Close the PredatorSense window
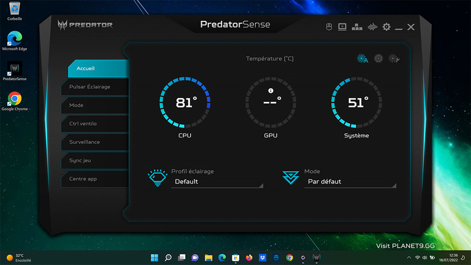The width and height of the screenshot is (471, 265). [411, 27]
